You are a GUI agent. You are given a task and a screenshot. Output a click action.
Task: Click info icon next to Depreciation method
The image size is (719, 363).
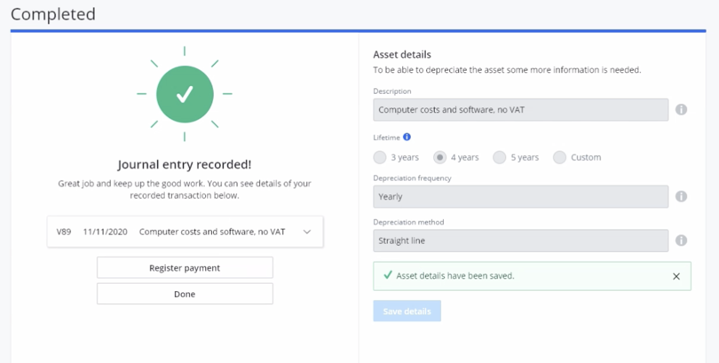(681, 240)
